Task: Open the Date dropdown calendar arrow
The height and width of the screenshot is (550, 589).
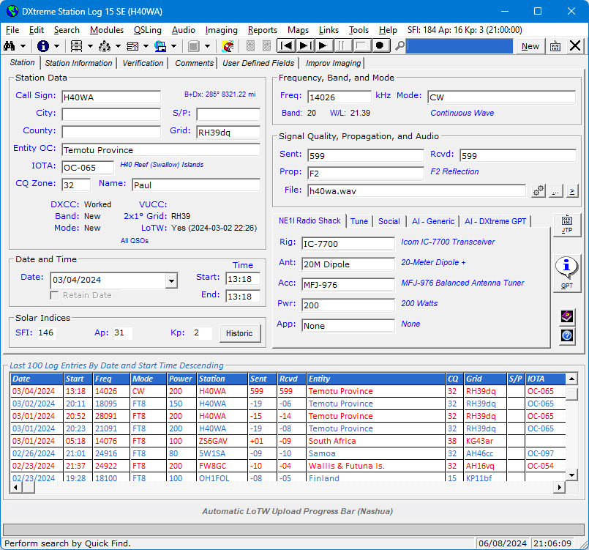Action: pos(171,280)
